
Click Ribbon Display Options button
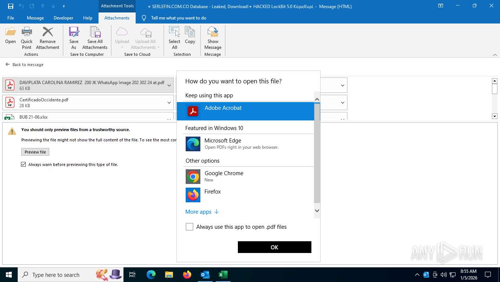440,6
